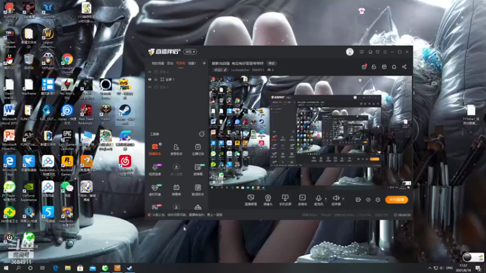
Task: Open the Uplay desktop shortcut
Action: [67, 115]
